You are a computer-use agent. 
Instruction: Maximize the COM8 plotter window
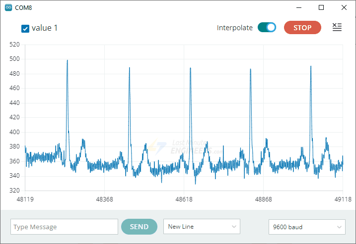click(x=321, y=8)
